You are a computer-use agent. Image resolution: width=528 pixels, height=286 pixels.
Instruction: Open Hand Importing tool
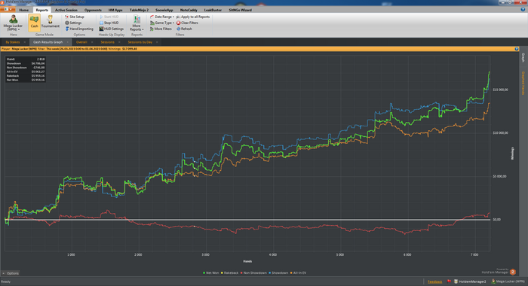pyautogui.click(x=79, y=29)
